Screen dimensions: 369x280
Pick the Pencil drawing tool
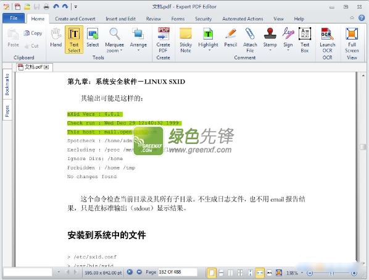coord(231,38)
